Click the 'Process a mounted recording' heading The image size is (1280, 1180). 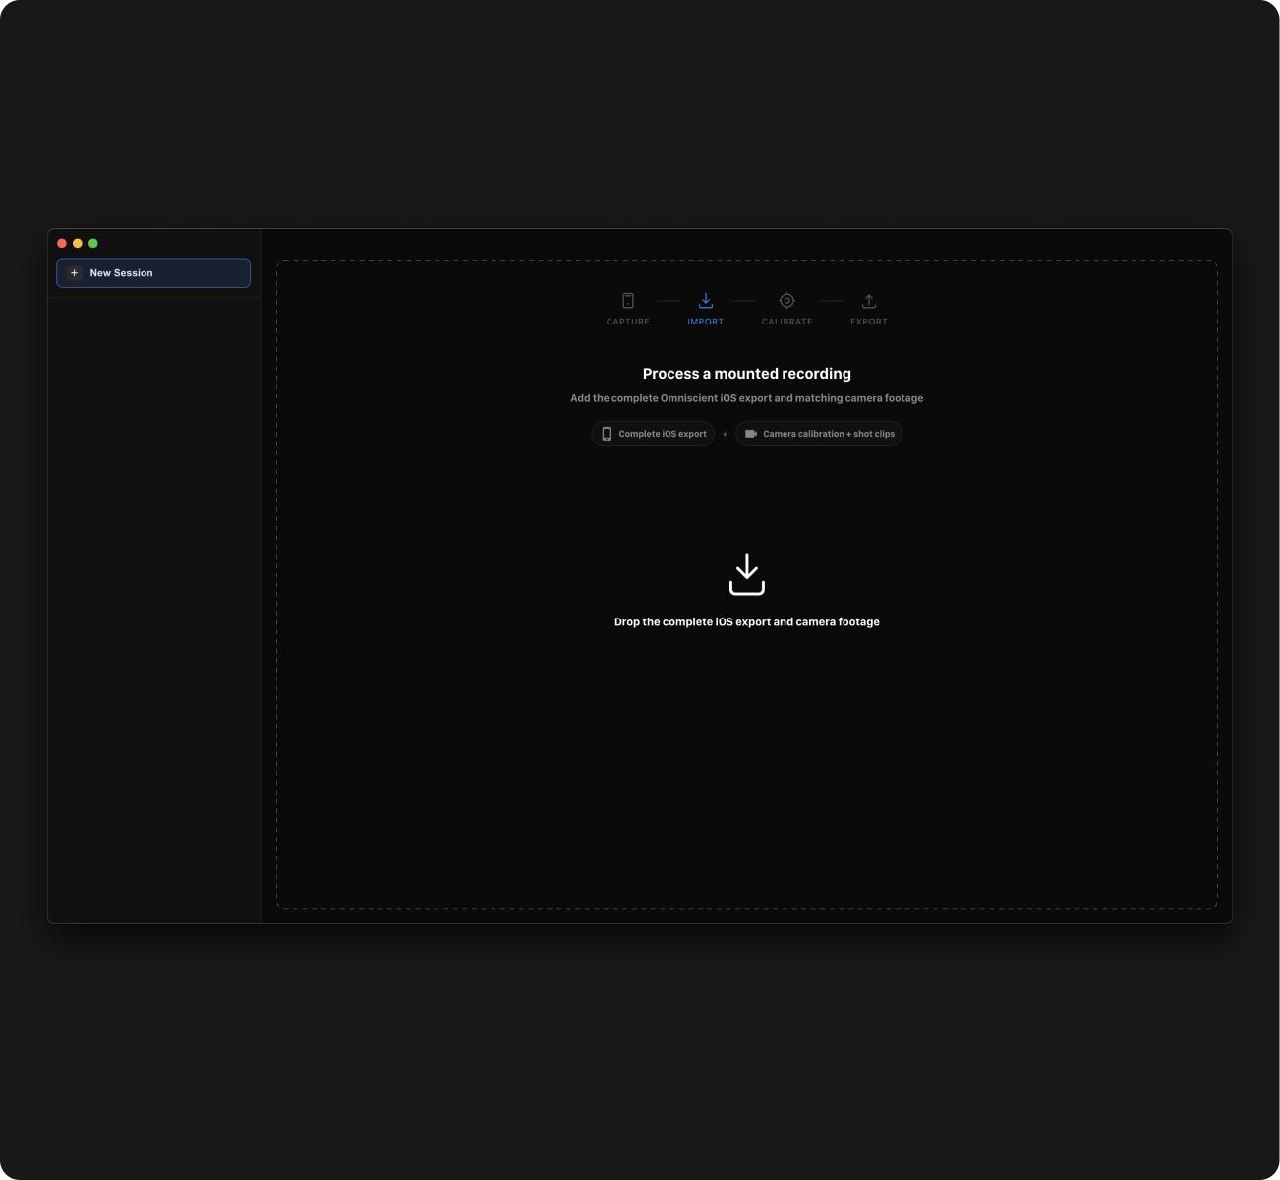click(x=747, y=374)
